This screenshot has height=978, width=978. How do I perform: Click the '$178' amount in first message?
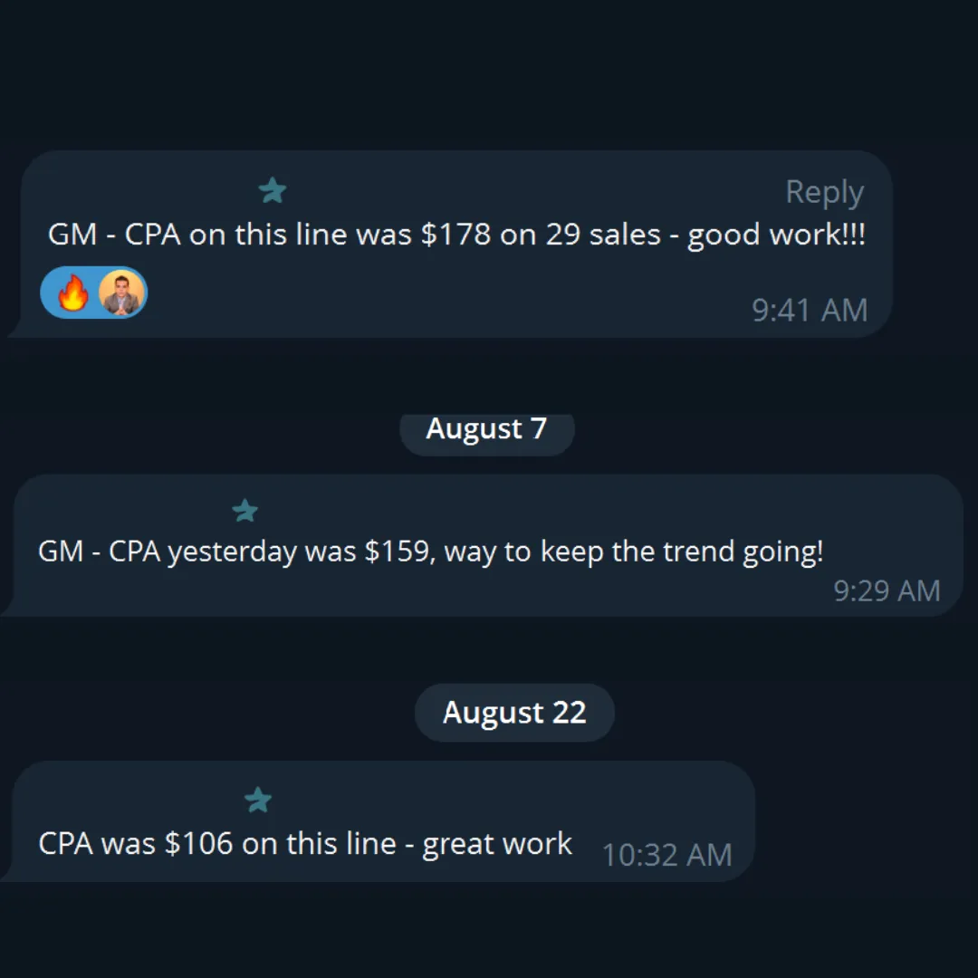[455, 235]
